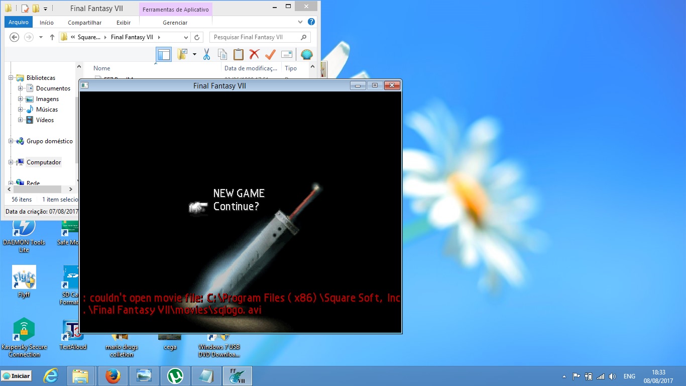Image resolution: width=686 pixels, height=386 pixels.
Task: Expand the Vídeos tree node
Action: [20, 120]
